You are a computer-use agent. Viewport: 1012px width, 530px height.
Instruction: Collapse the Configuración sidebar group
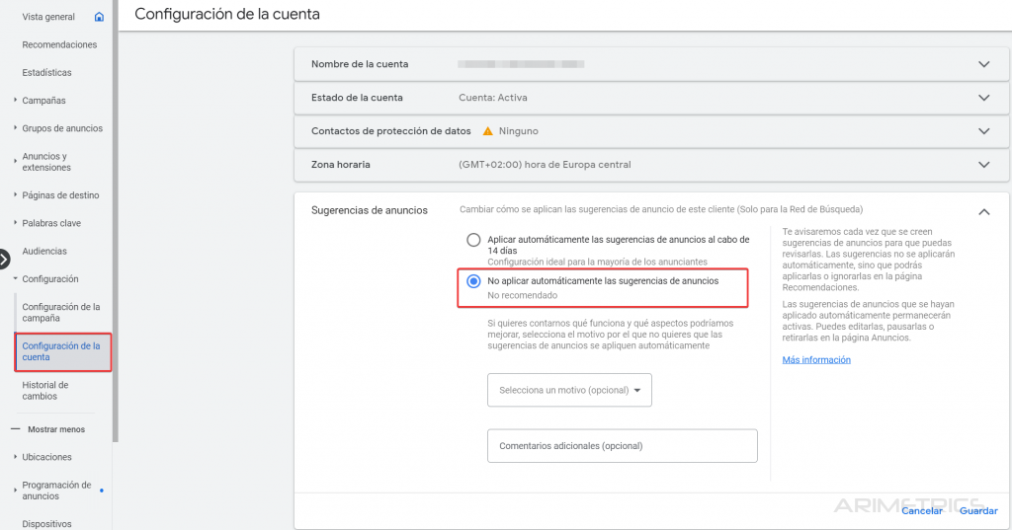pos(15,278)
